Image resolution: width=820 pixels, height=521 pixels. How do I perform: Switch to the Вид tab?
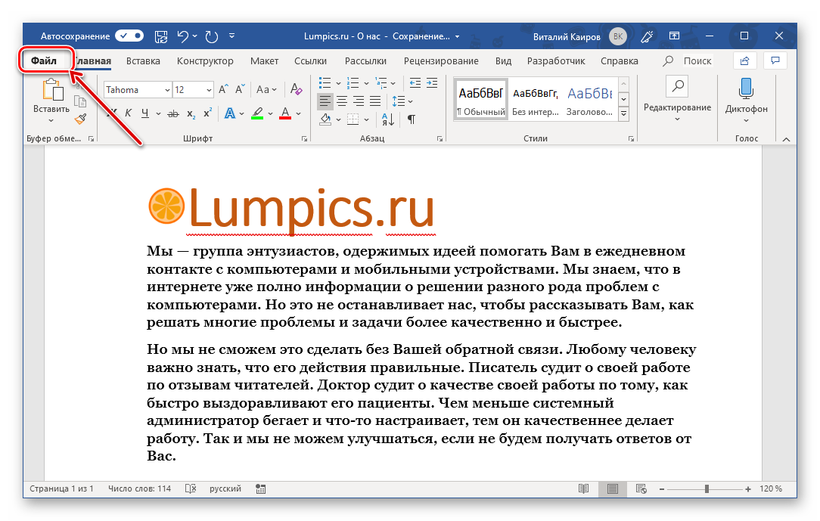(x=503, y=61)
